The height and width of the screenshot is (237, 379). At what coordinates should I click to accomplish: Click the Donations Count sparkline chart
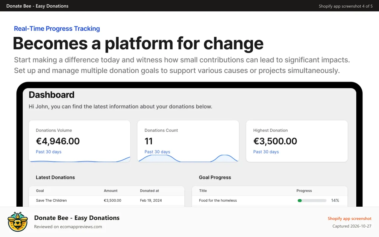188,158
